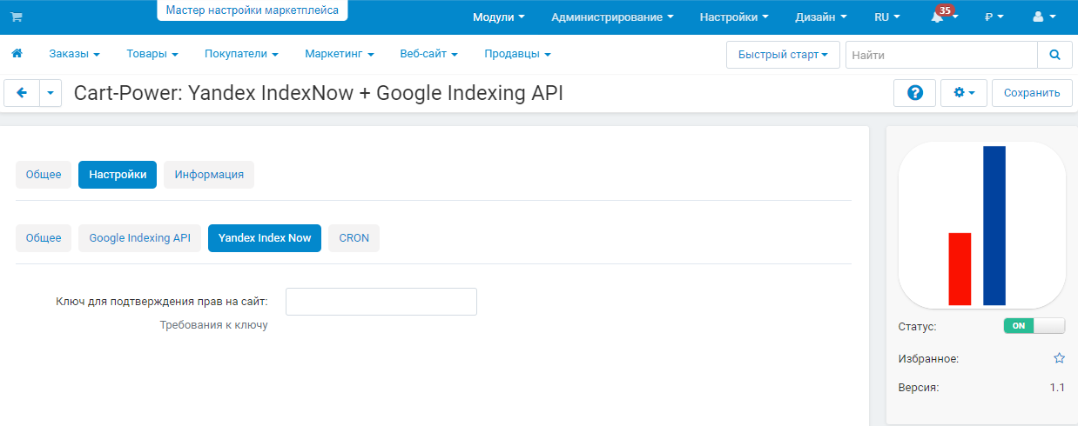Open Мастер настройки маркетплейса link

click(x=253, y=10)
